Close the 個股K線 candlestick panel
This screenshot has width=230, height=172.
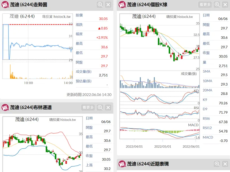[x=225, y=4]
